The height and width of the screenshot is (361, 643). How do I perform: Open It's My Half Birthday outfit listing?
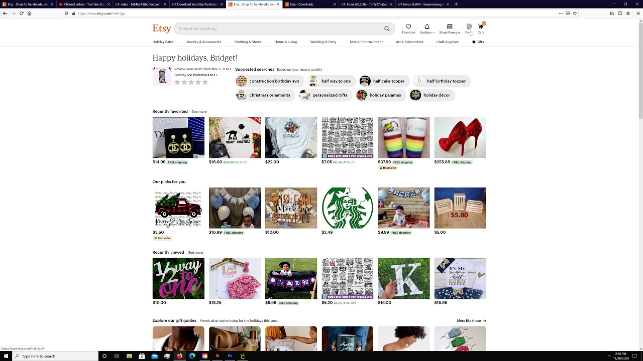point(460,278)
